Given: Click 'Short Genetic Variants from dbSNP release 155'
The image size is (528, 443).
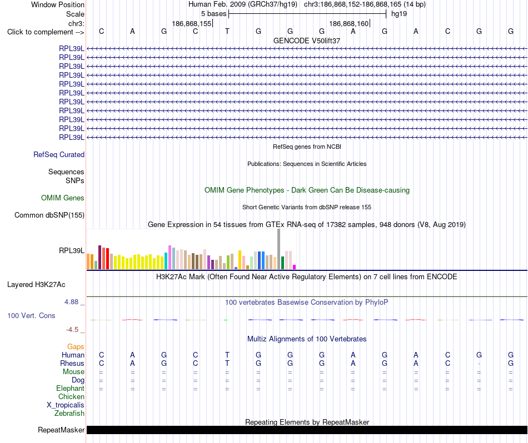Looking at the screenshot, I should coord(307,207).
